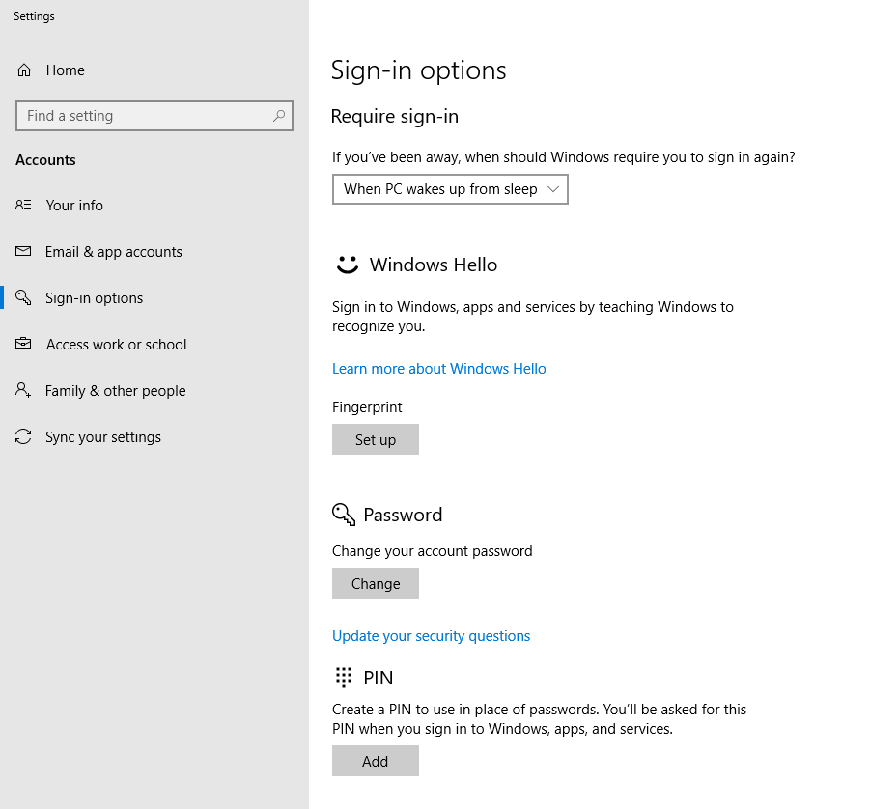
Task: Click the briefcase icon for work access
Action: coord(24,344)
